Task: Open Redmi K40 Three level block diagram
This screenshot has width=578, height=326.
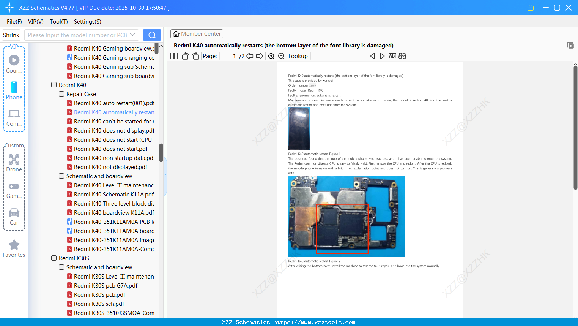Action: click(x=111, y=203)
